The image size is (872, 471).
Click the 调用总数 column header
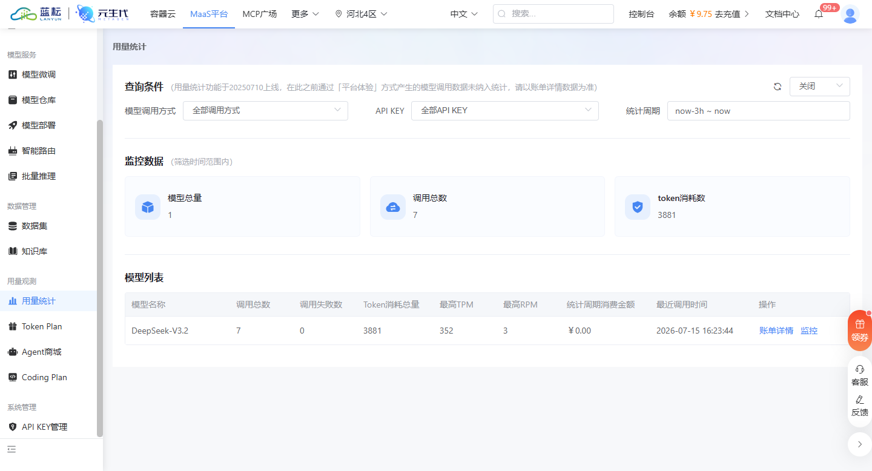click(x=253, y=305)
